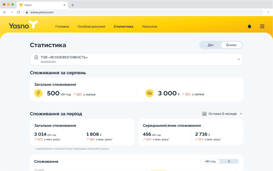Click the Yasno tab favicon

(x=21, y=5)
